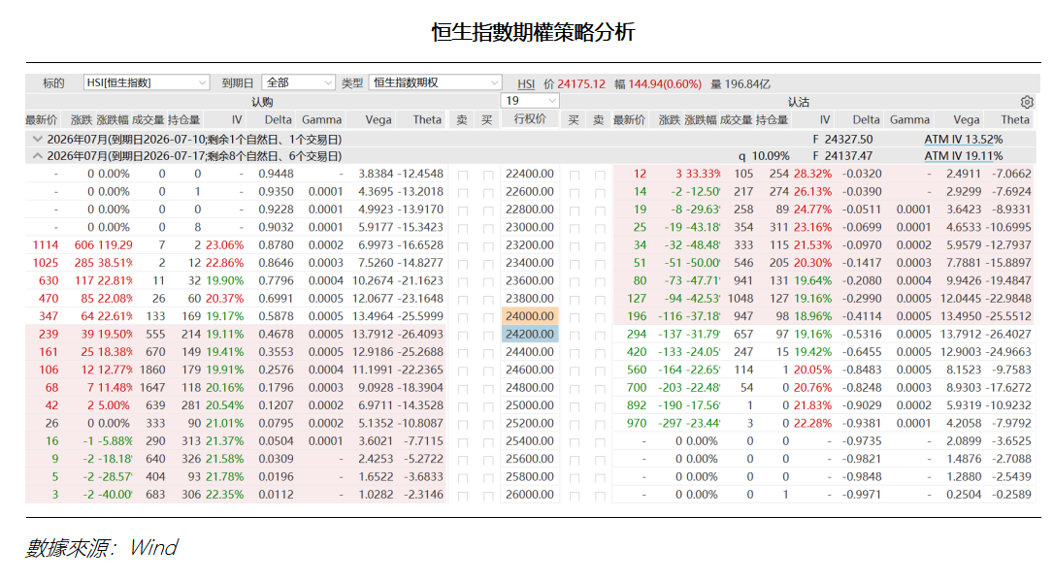
Task: Click the call Vega value 13.7912
Action: [x=373, y=334]
